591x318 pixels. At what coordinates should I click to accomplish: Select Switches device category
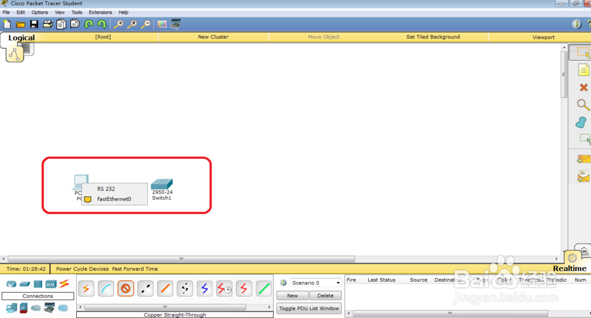coord(24,284)
